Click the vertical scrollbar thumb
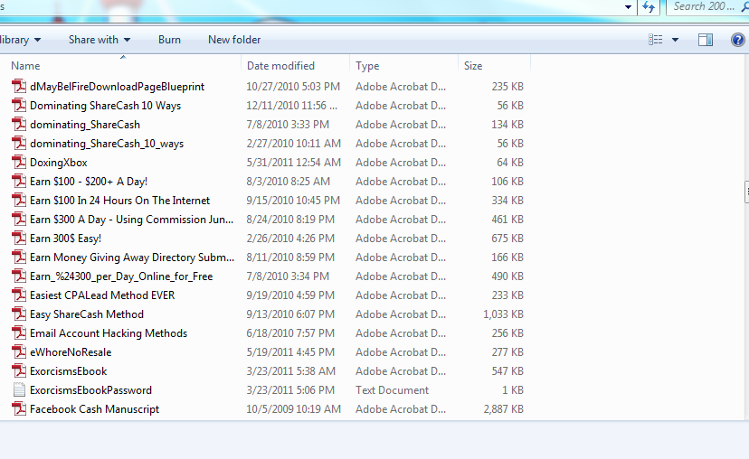 point(746,192)
